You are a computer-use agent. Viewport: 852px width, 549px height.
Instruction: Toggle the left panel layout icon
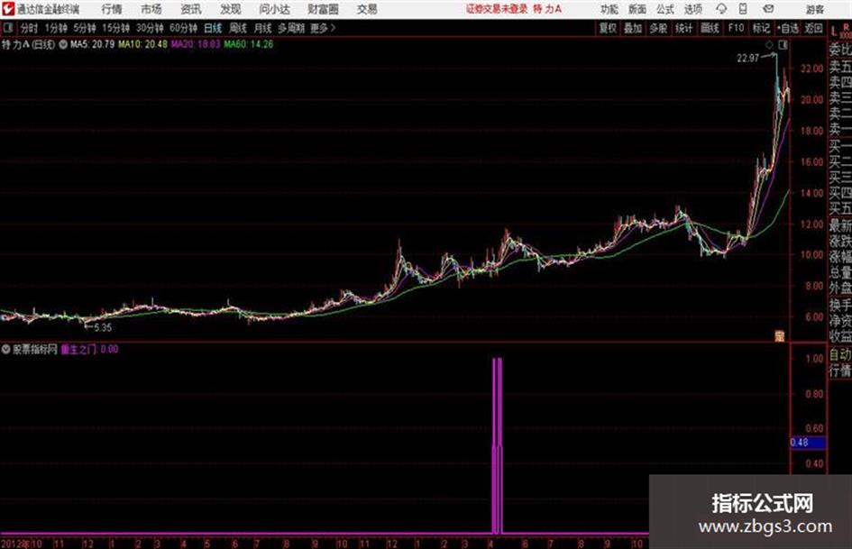pyautogui.click(x=8, y=28)
